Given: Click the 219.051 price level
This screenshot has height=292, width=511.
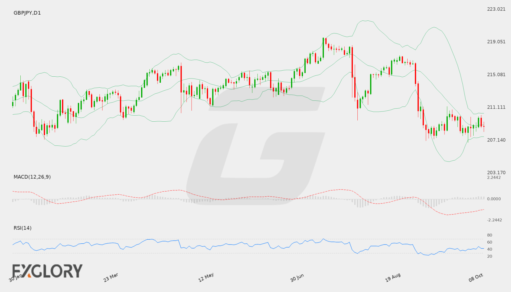Looking at the screenshot, I should 496,42.
